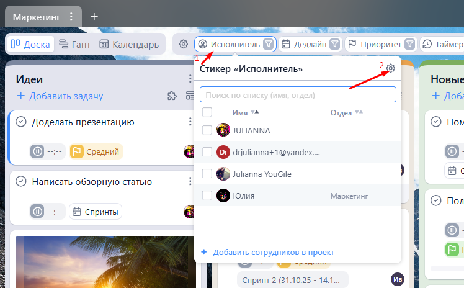
Task: Open sticker settings gear in toolbar
Action: [184, 44]
